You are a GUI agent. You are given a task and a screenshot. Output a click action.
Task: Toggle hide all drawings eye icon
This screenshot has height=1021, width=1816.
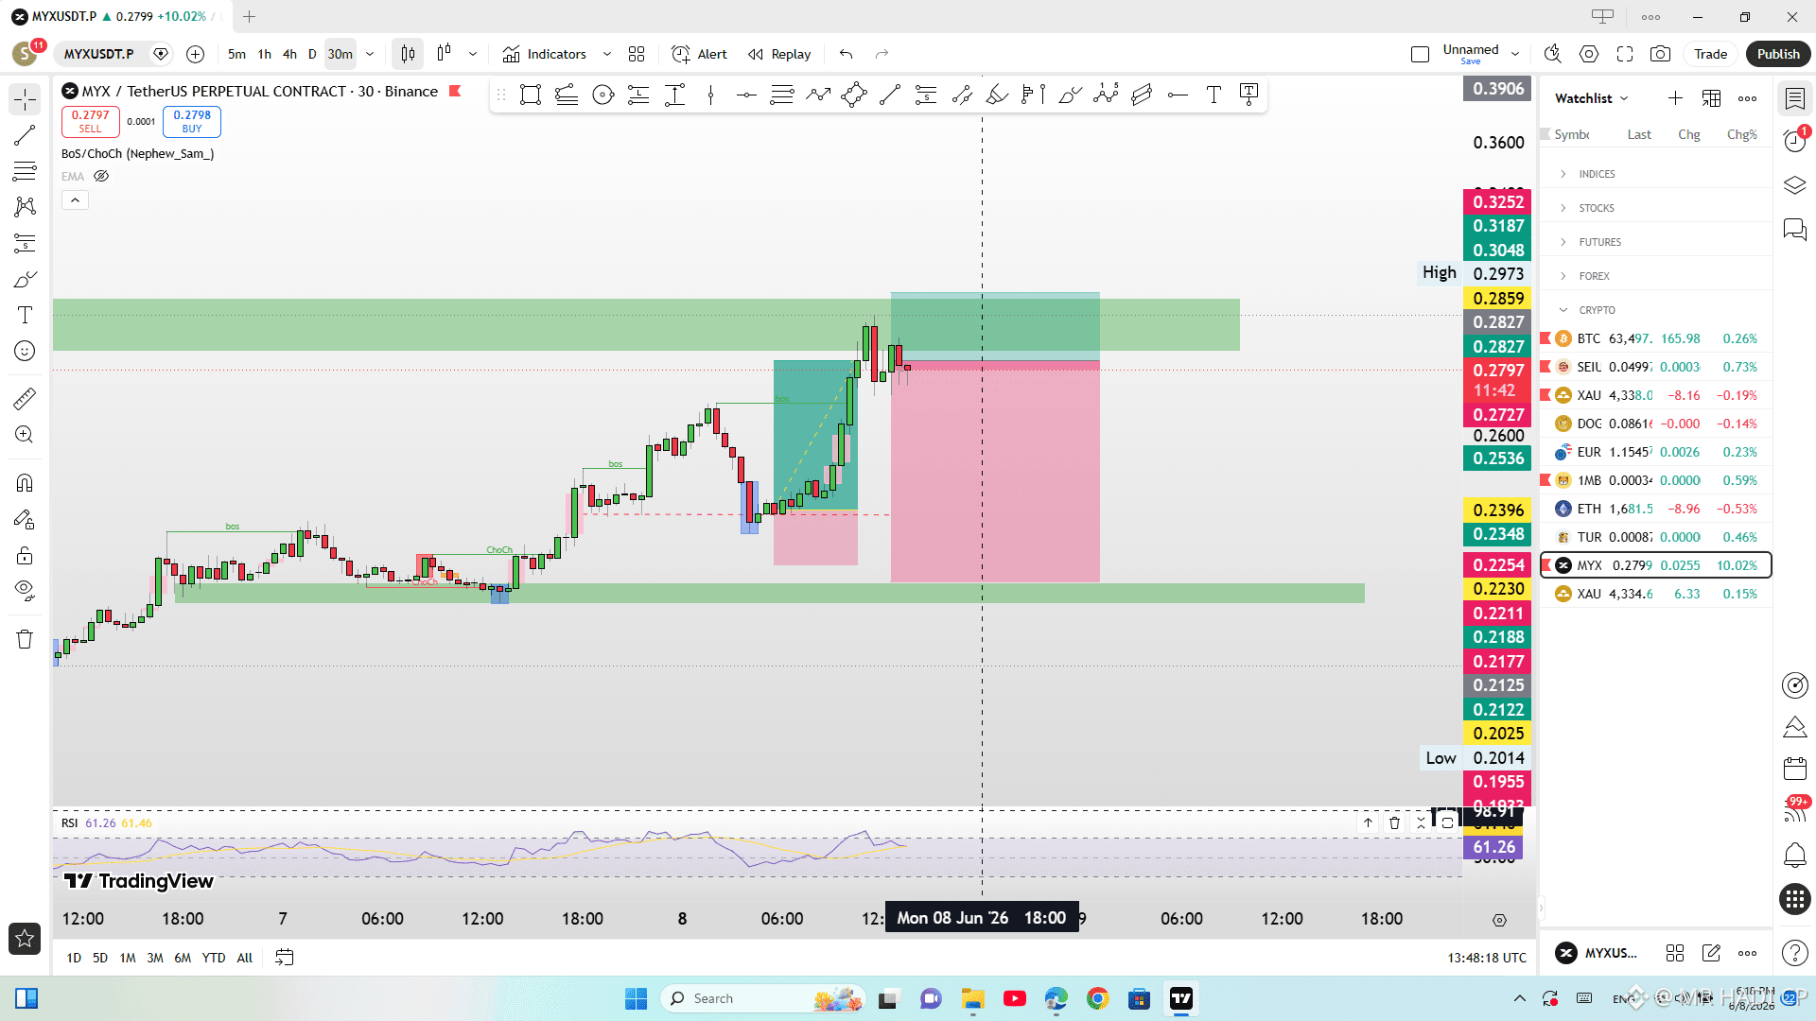point(25,591)
